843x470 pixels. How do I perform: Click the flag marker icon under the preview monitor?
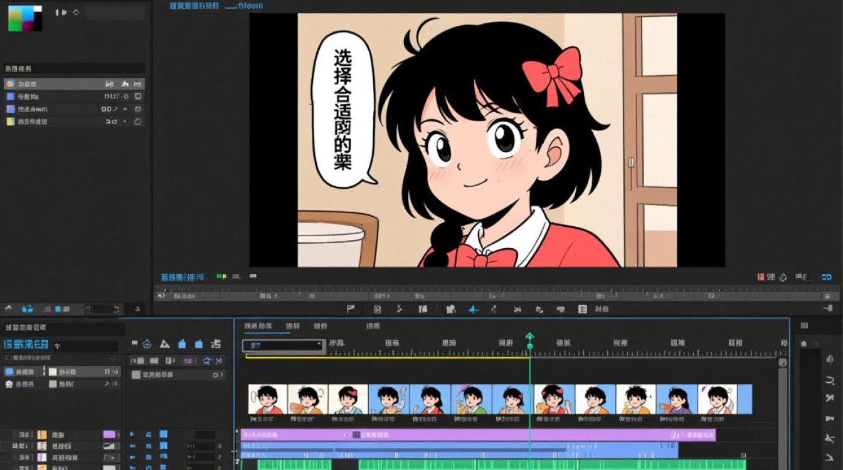pos(351,309)
